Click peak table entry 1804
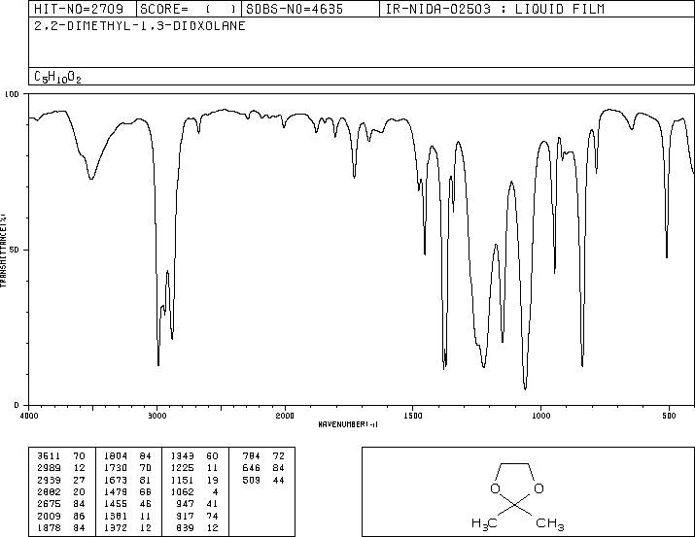 [116, 456]
